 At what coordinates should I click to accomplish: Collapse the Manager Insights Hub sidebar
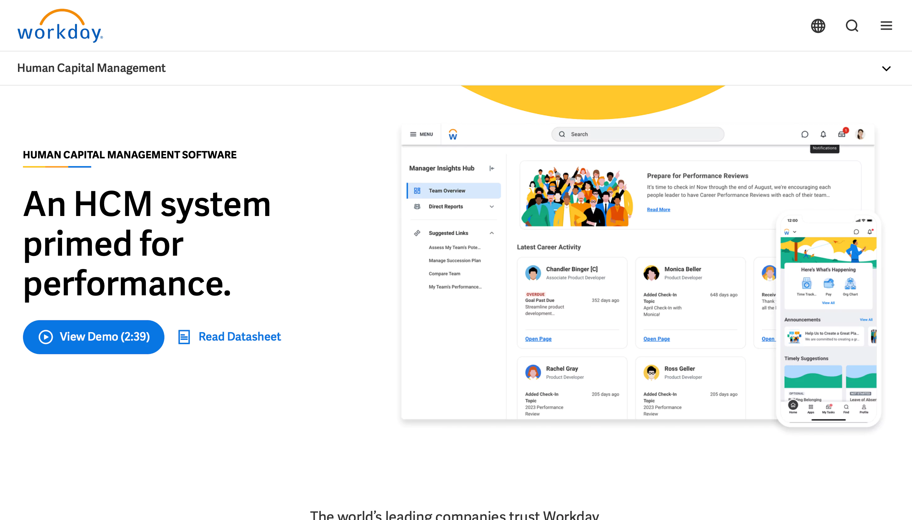492,168
